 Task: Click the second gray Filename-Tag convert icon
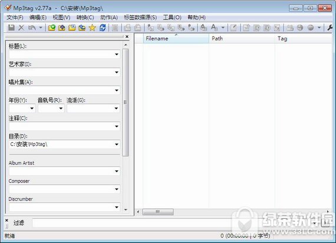(161, 28)
